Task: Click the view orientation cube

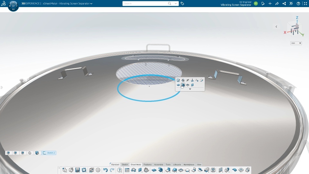Action: click(295, 29)
